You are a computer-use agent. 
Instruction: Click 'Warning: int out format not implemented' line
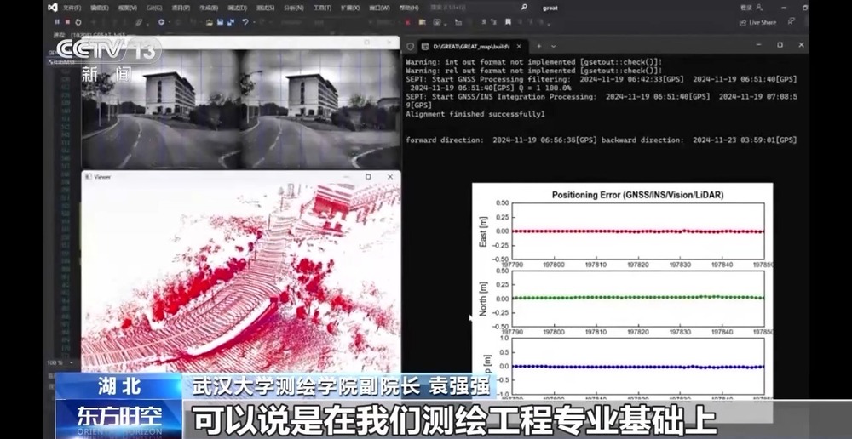click(x=533, y=62)
